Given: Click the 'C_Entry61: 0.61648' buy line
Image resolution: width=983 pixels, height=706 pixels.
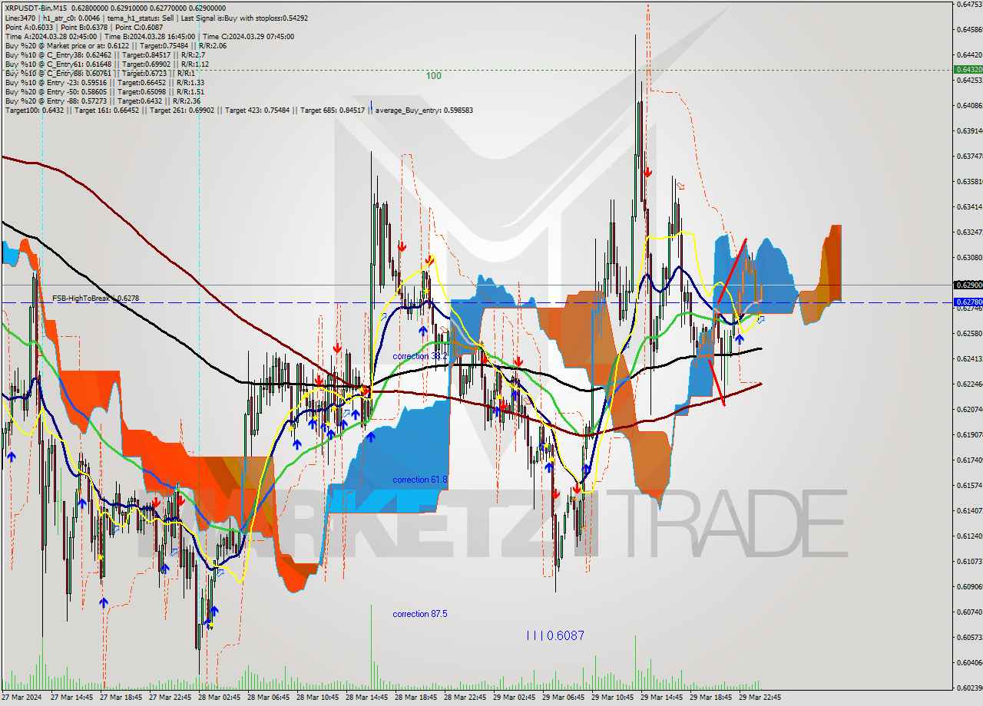Looking at the screenshot, I should pyautogui.click(x=105, y=64).
